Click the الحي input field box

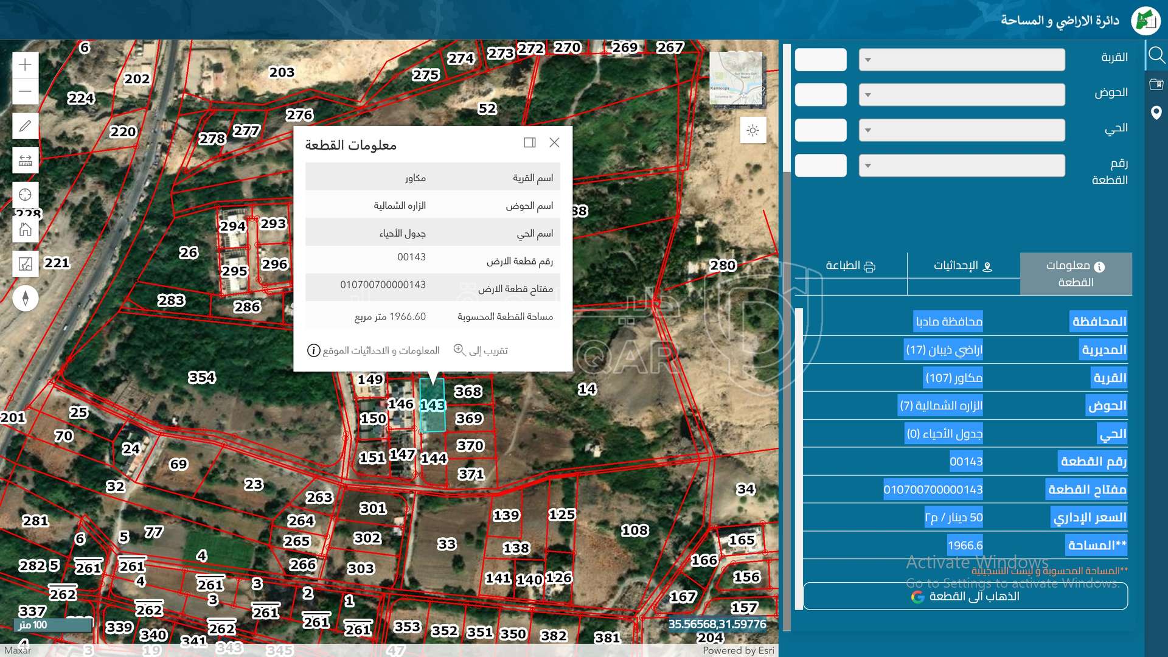tap(820, 130)
